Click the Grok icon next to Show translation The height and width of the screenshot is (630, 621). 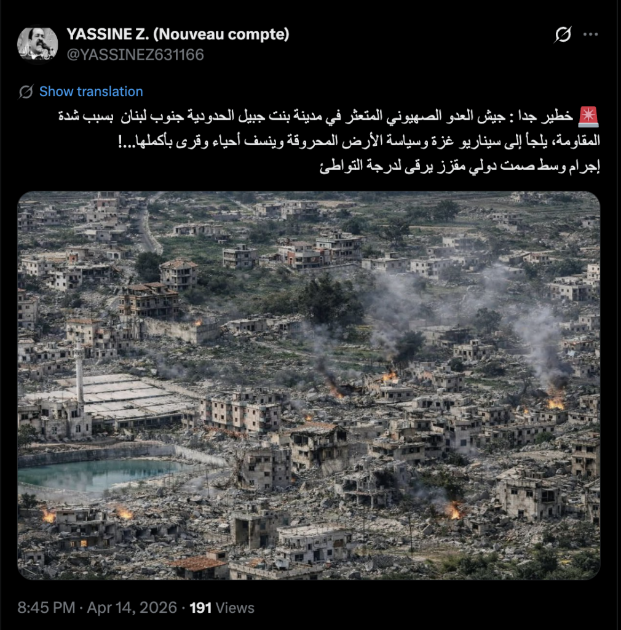[x=26, y=92]
